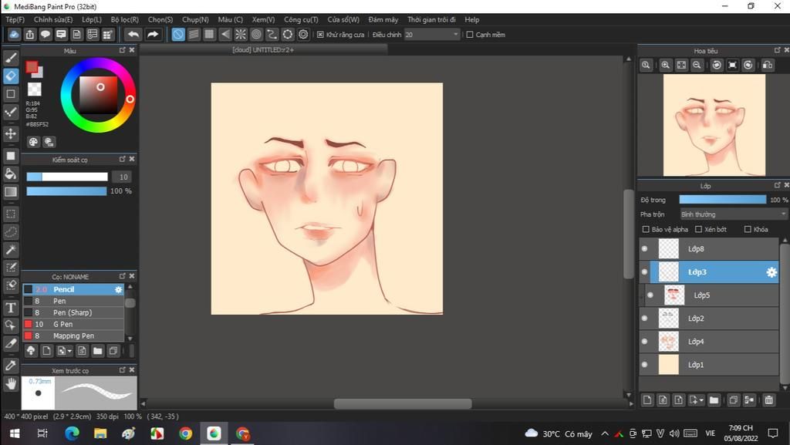This screenshot has width=790, height=445.
Task: Adjust the brush opacity slider
Action: point(66,191)
